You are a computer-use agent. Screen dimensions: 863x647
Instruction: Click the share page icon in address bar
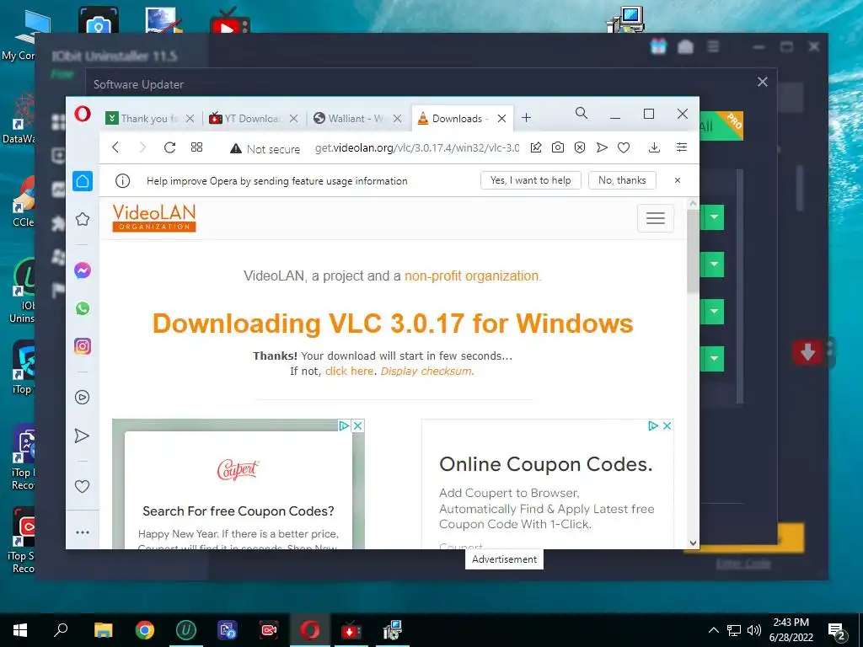point(536,147)
